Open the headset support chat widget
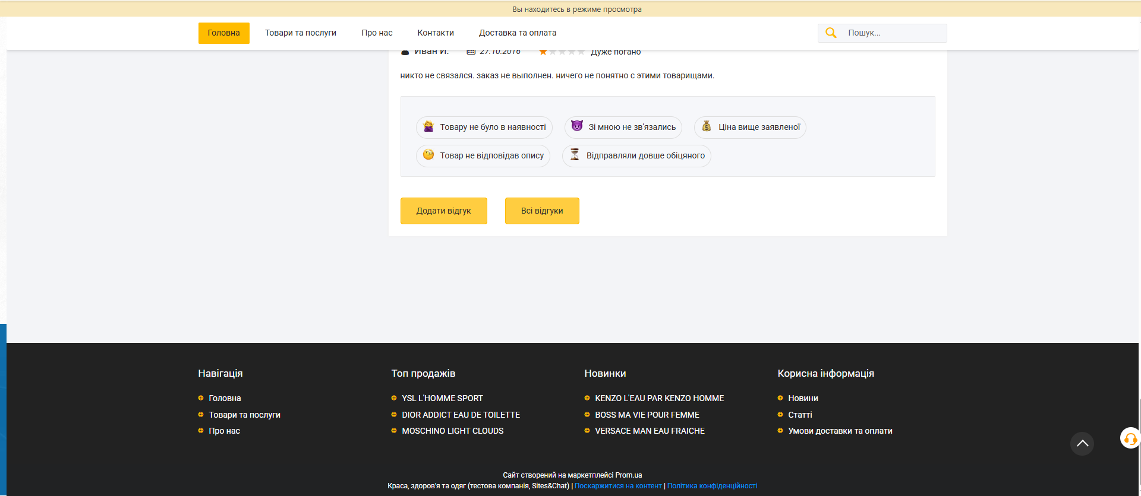The height and width of the screenshot is (496, 1141). coord(1130,438)
